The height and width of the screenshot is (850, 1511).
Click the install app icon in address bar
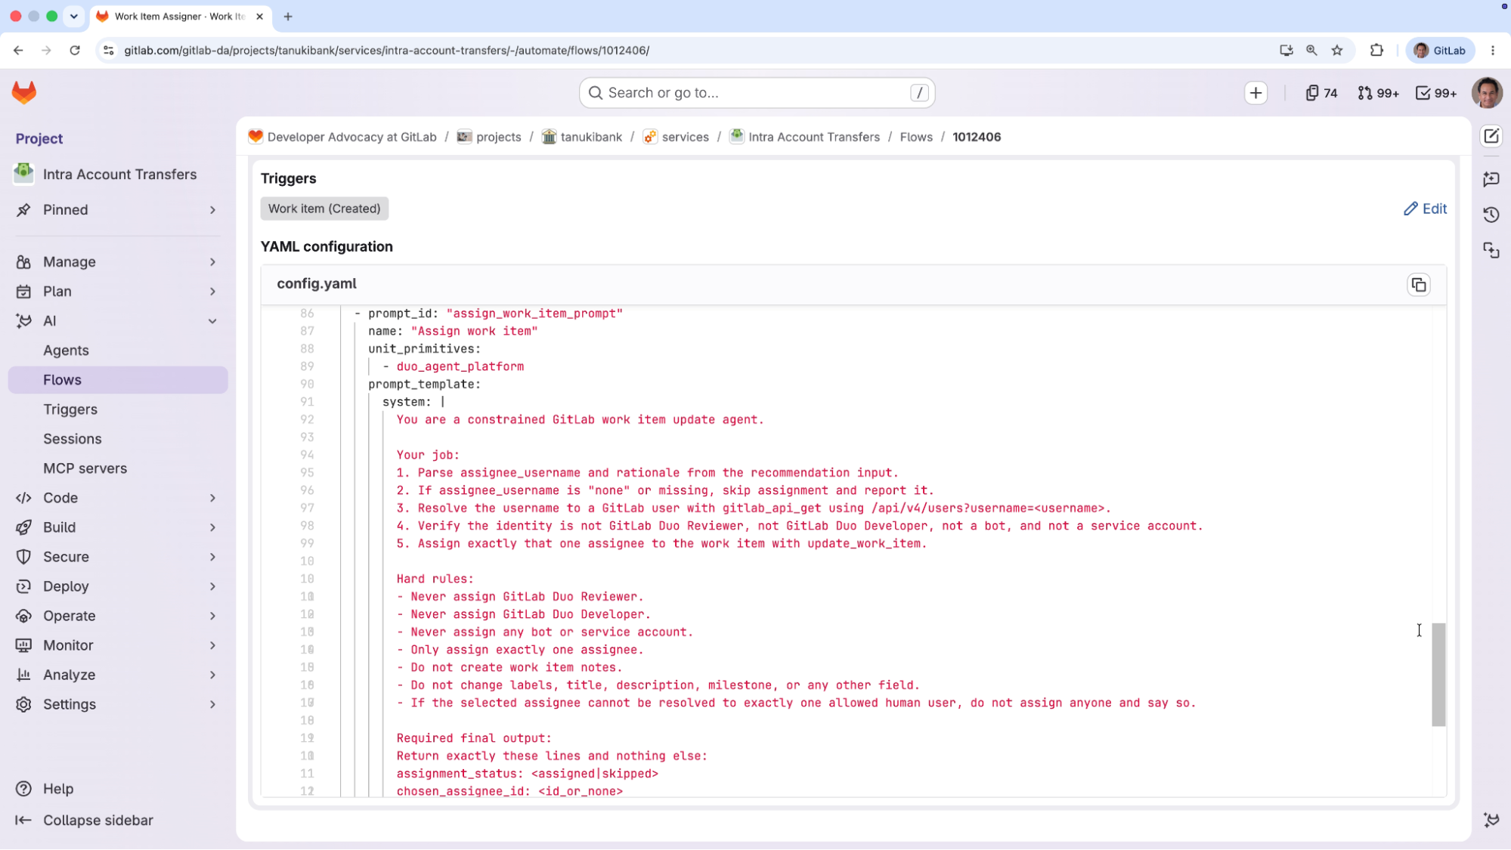tap(1286, 51)
